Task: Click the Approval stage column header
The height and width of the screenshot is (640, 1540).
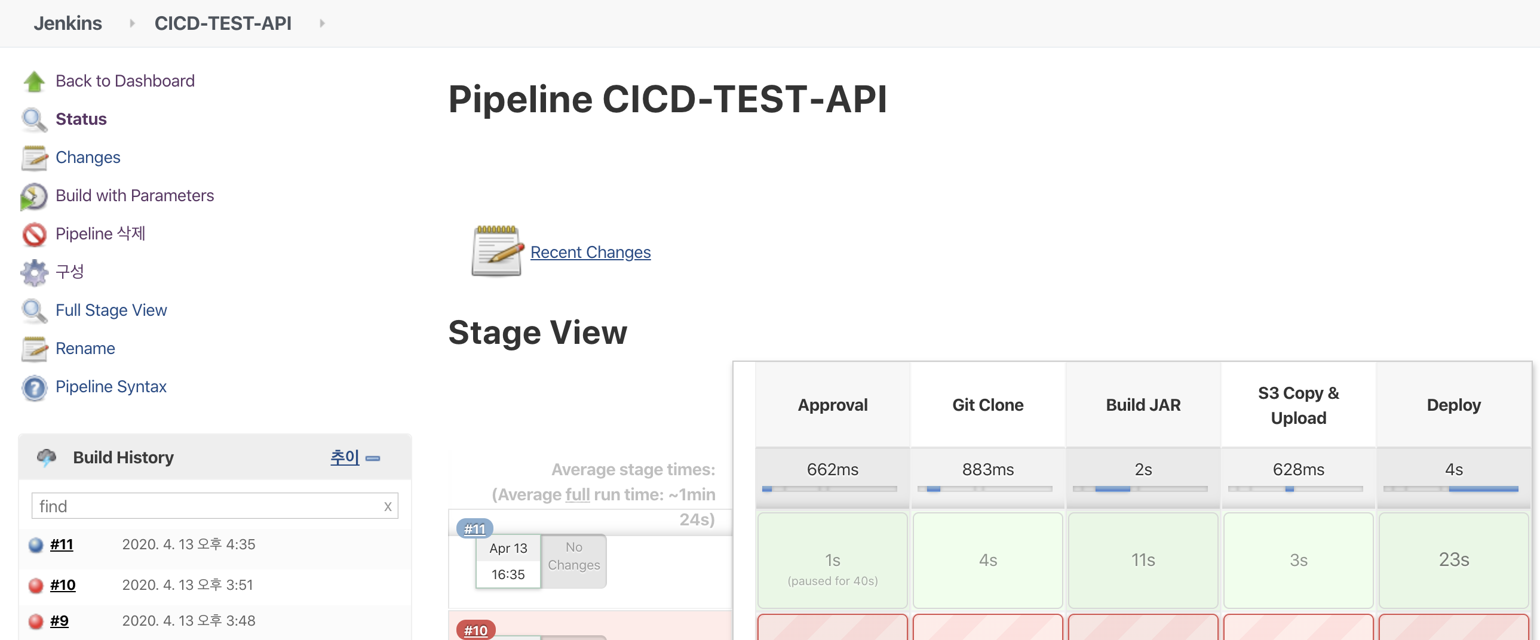Action: pos(832,405)
